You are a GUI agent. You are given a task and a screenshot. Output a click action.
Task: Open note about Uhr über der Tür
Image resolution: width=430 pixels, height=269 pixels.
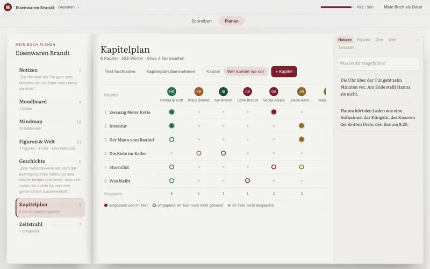378,87
